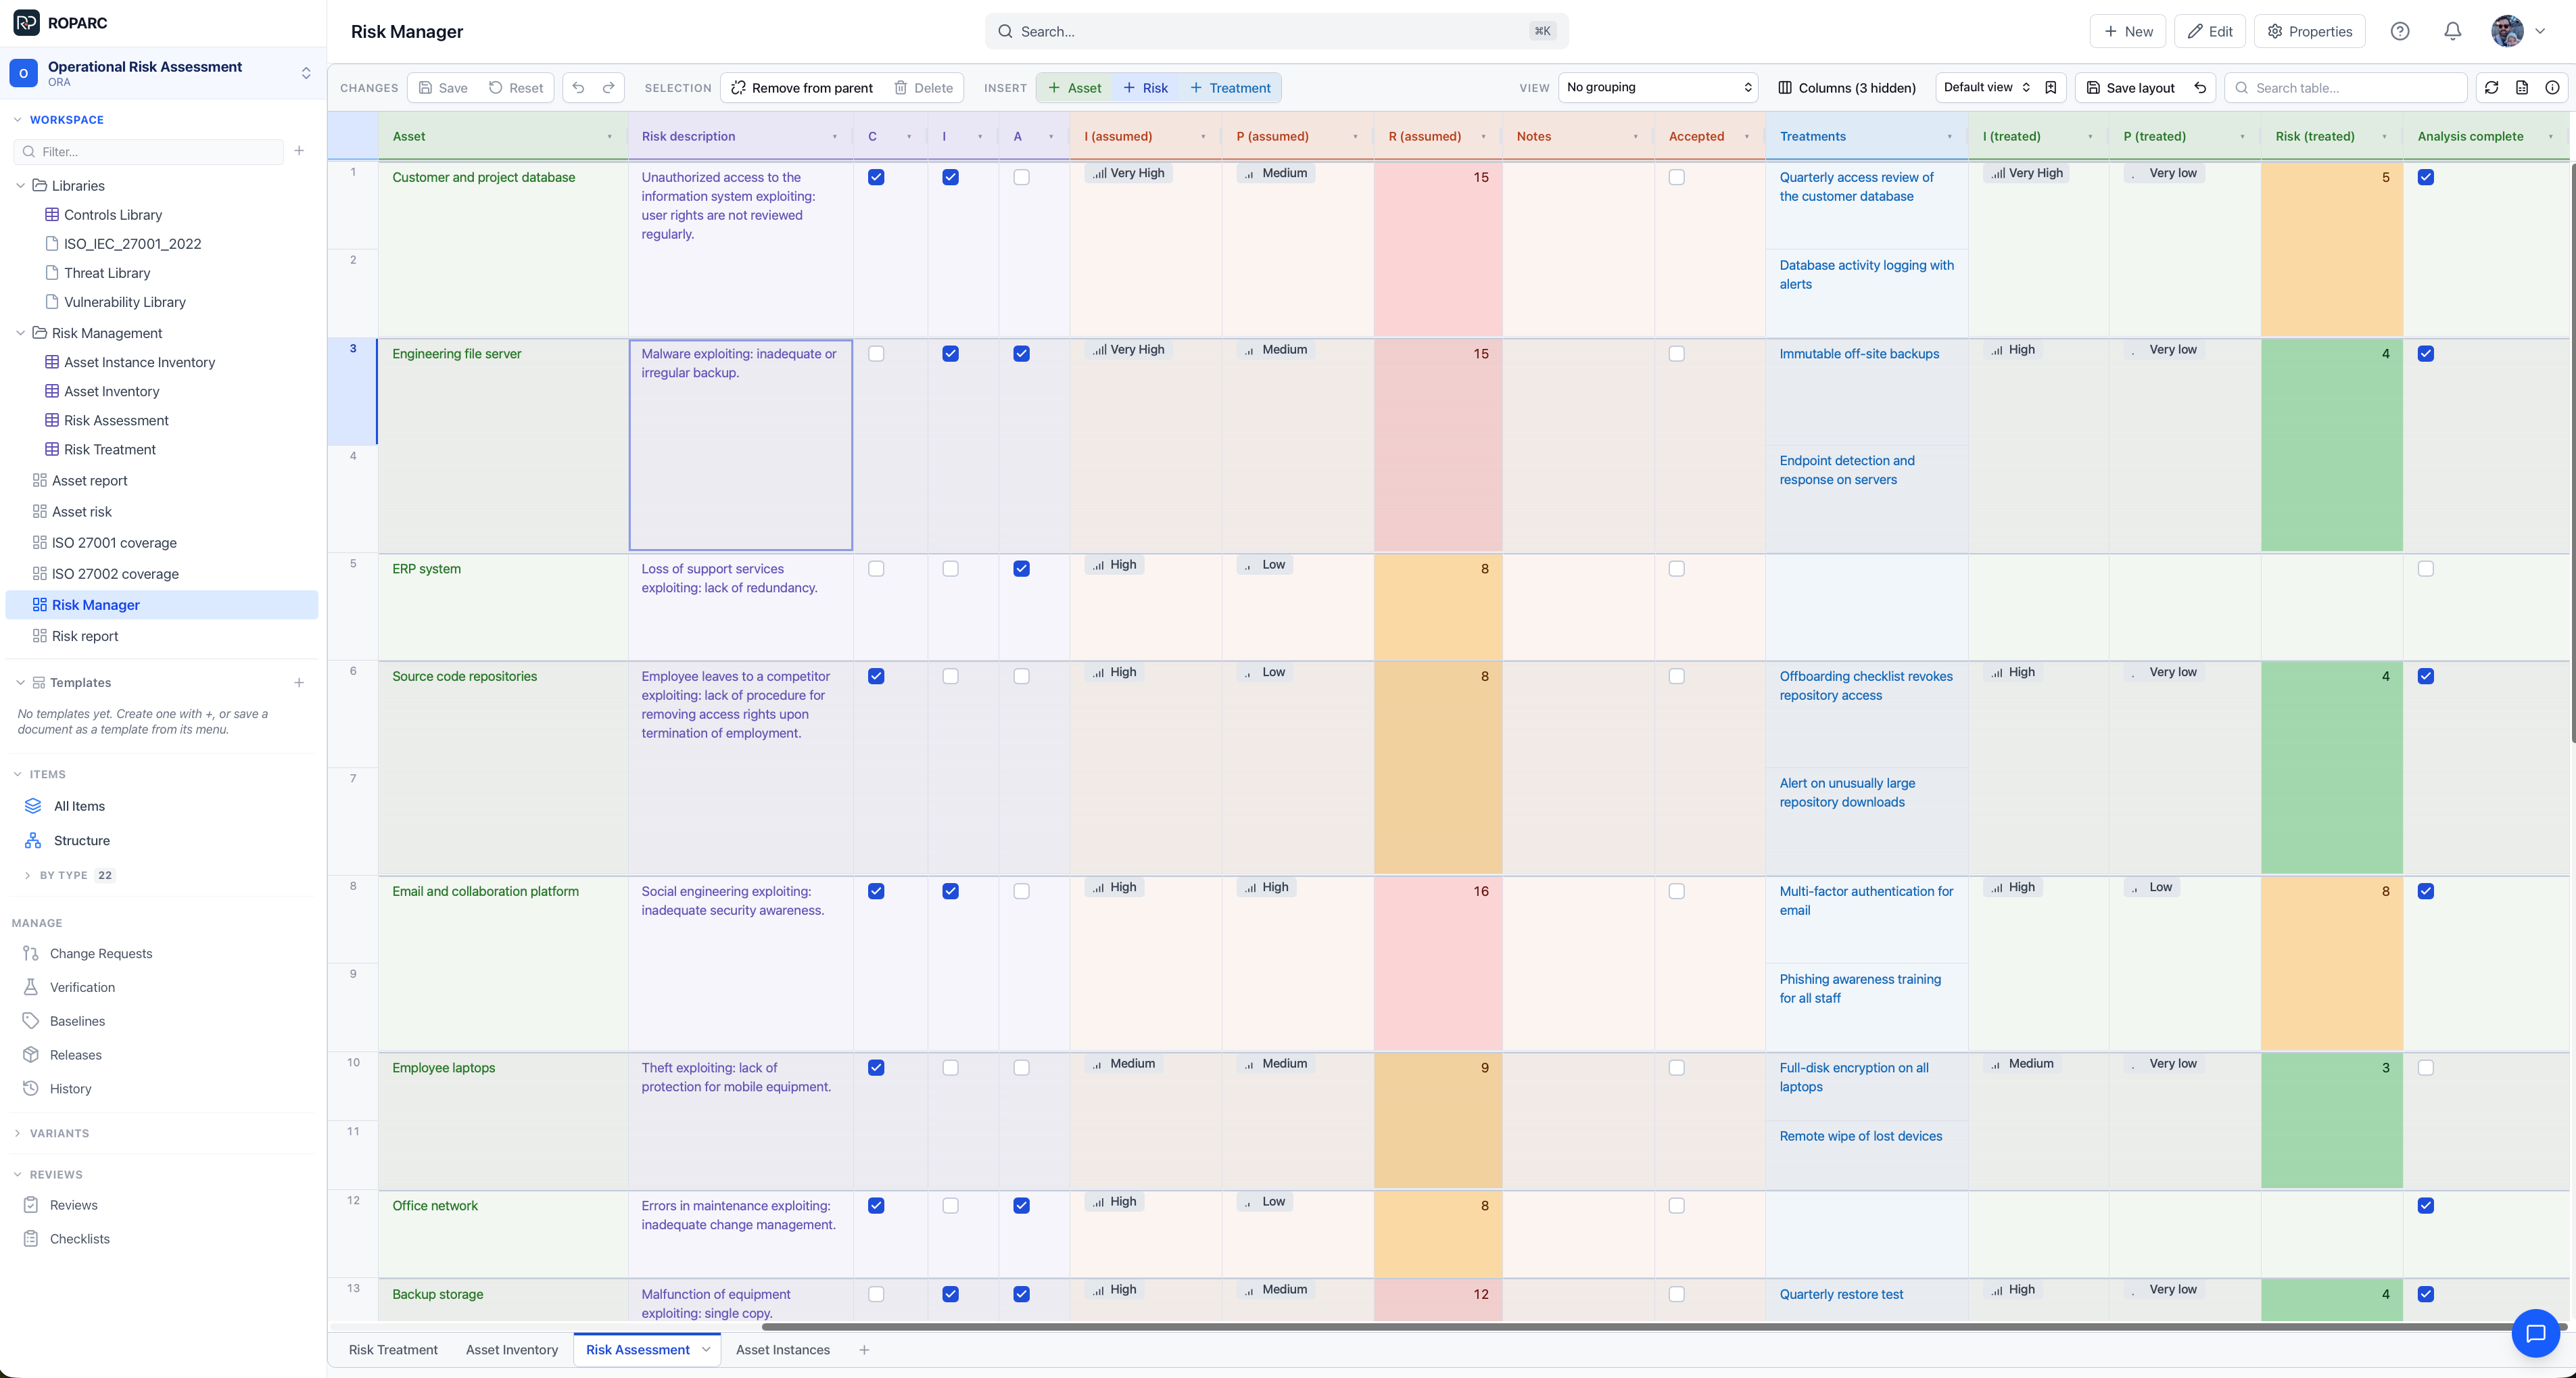Switch to the Asset Instances tab
2576x1378 pixels.
pos(783,1350)
